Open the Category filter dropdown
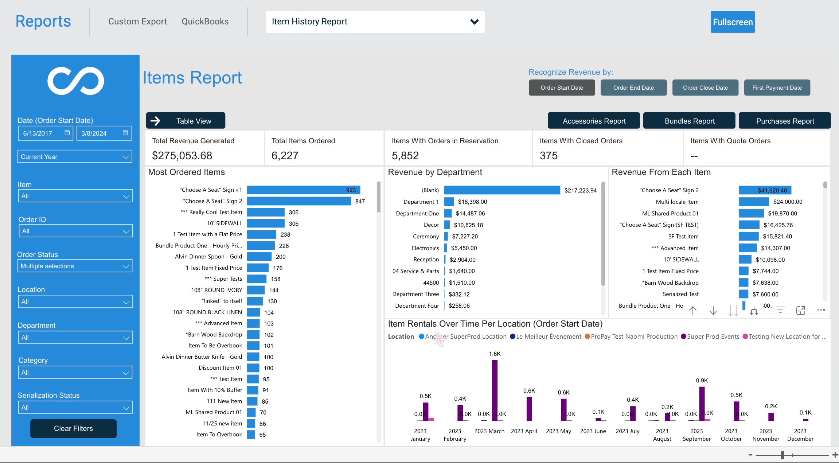The image size is (839, 463). (x=75, y=373)
